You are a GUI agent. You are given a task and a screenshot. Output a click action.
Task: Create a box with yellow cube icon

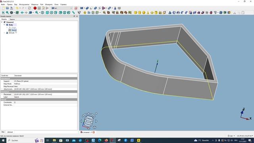point(136,12)
